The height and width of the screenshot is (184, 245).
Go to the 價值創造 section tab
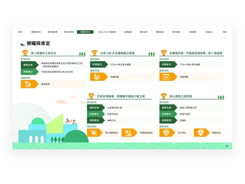click(x=160, y=32)
